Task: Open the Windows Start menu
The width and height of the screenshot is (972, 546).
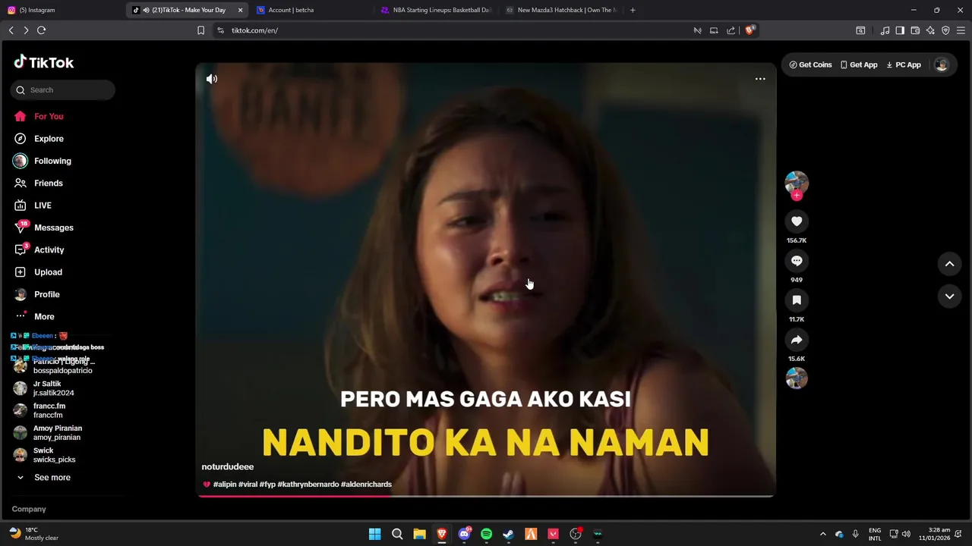Action: [x=374, y=534]
